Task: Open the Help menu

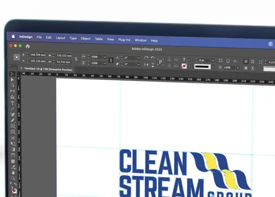Action: click(154, 41)
